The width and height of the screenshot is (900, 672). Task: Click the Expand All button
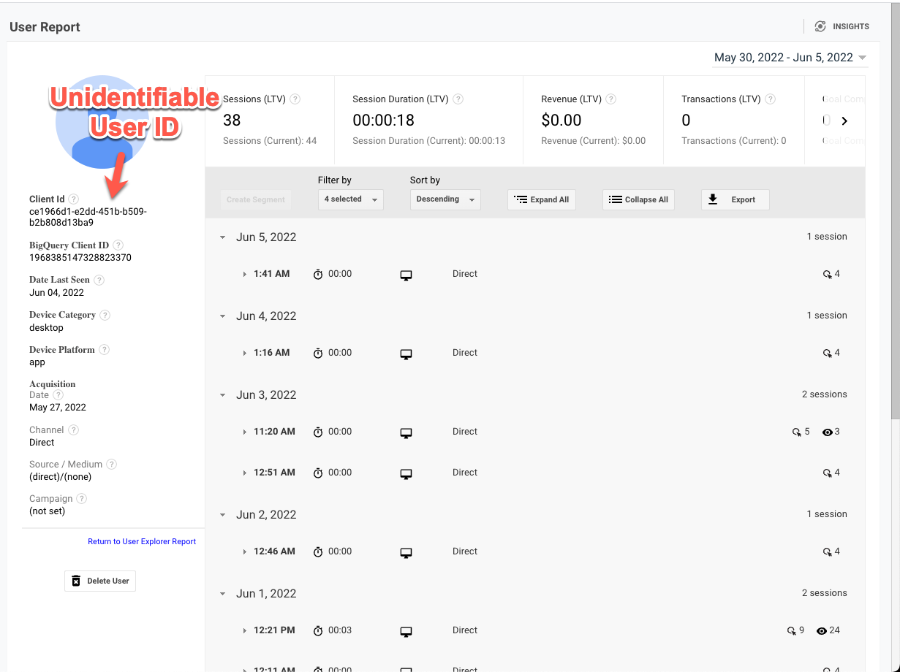(x=541, y=199)
